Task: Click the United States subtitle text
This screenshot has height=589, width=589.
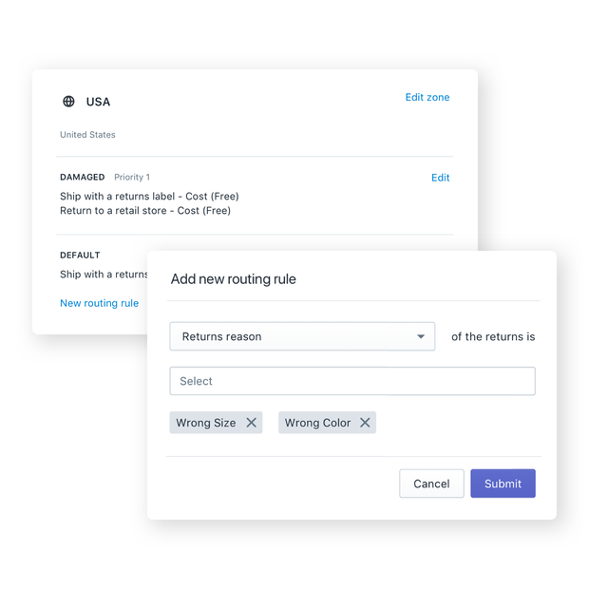Action: tap(87, 135)
